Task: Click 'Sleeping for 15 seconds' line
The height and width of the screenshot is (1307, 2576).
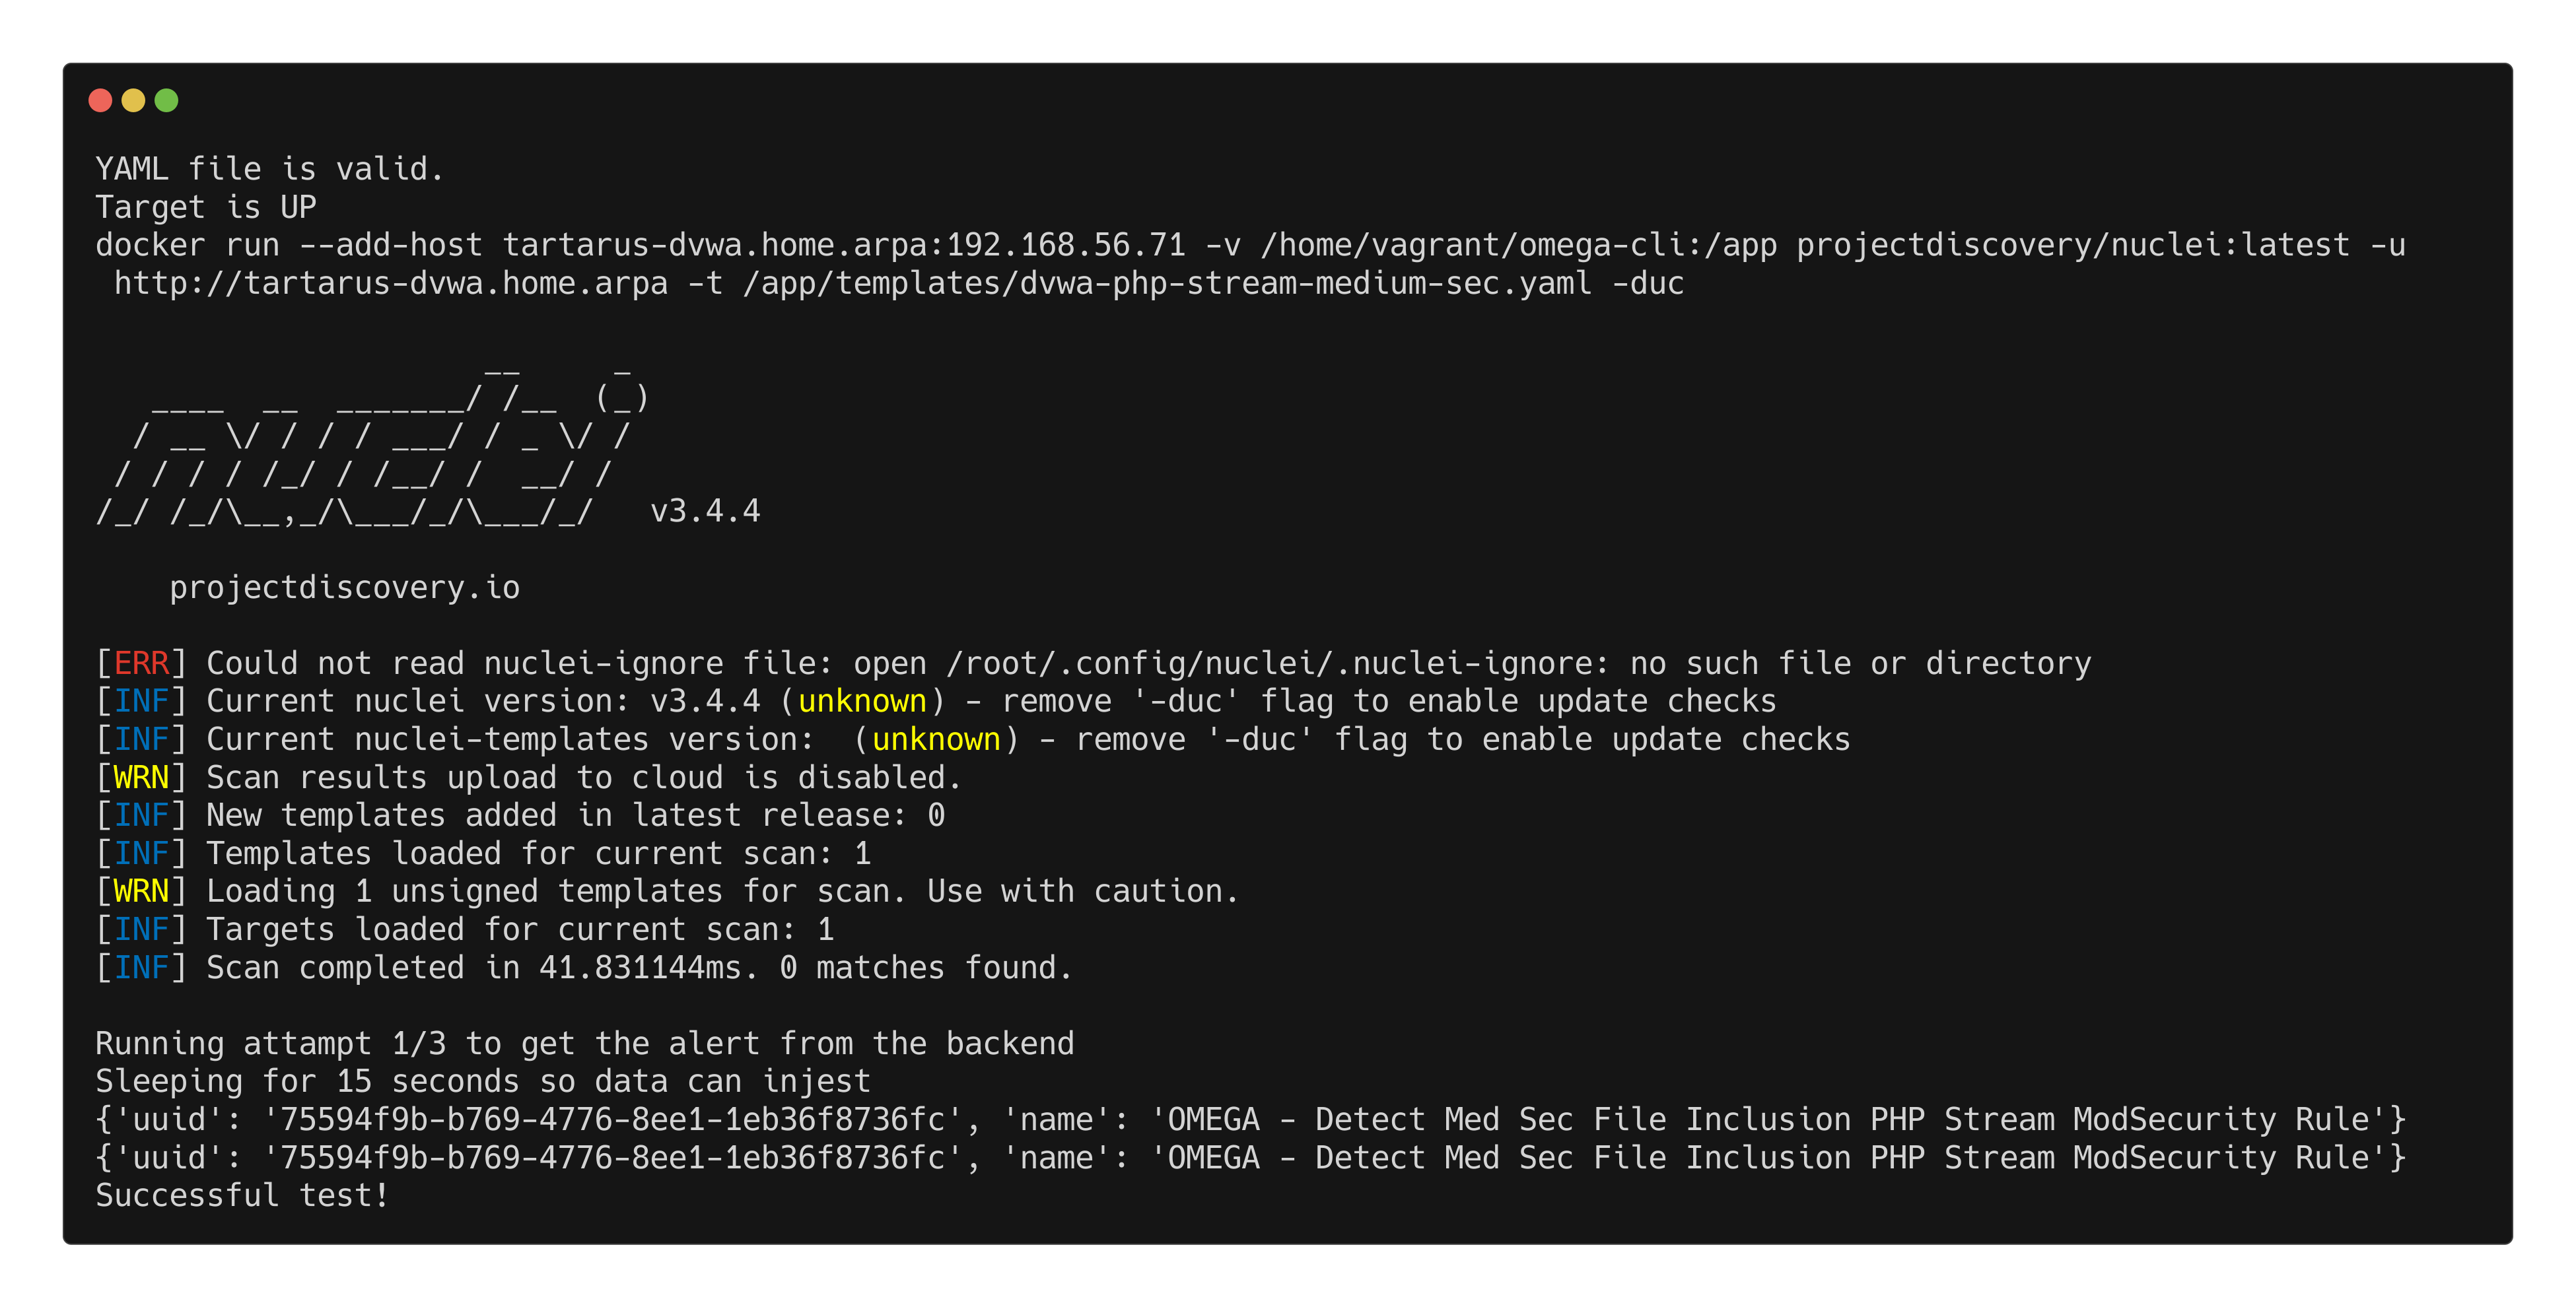Action: coord(482,1081)
